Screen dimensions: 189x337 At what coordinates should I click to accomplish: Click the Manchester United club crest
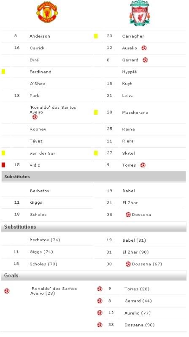coord(47,12)
